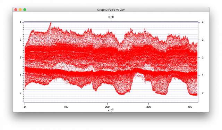Click right axis tick label '0'
Viewport: 222px width, 130px height.
(x=203, y=93)
